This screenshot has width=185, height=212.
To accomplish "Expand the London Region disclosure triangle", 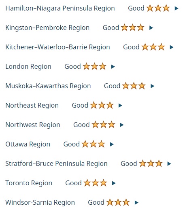I will 113,66.
